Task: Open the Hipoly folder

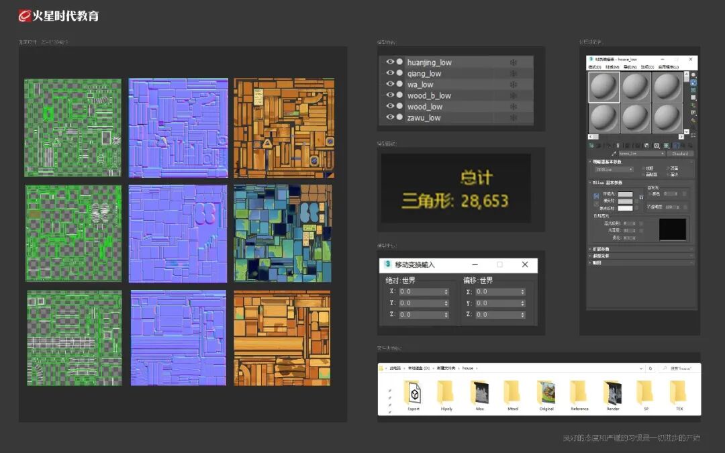Action: 446,395
